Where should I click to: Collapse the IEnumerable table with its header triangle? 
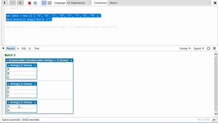pyautogui.click(x=7, y=60)
